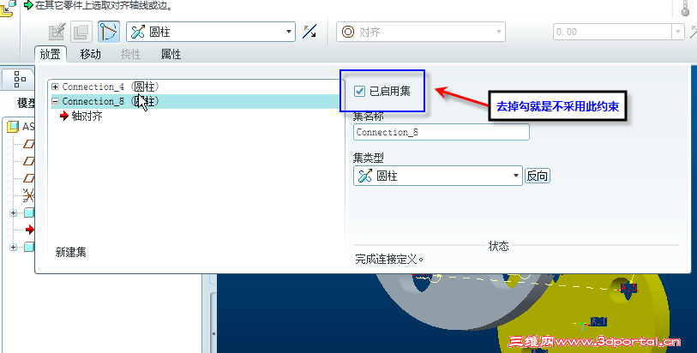Click the red insert-here arrow in model tree

point(30,229)
